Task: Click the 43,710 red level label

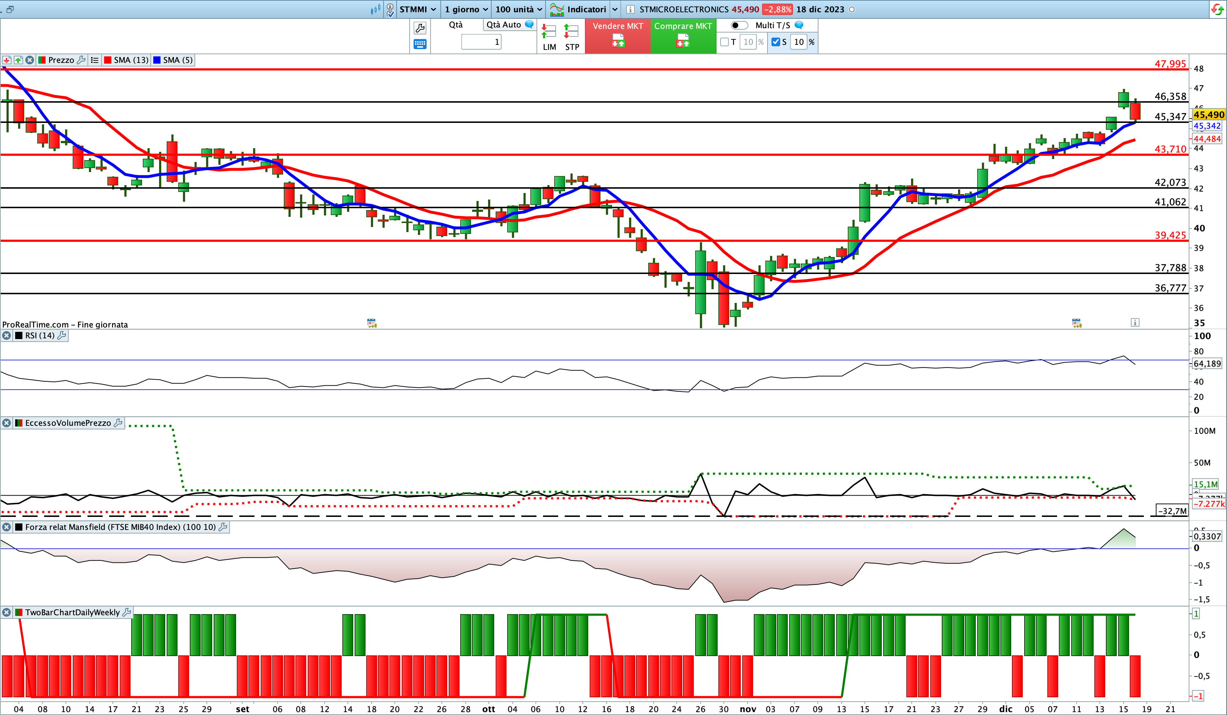Action: pos(1171,149)
